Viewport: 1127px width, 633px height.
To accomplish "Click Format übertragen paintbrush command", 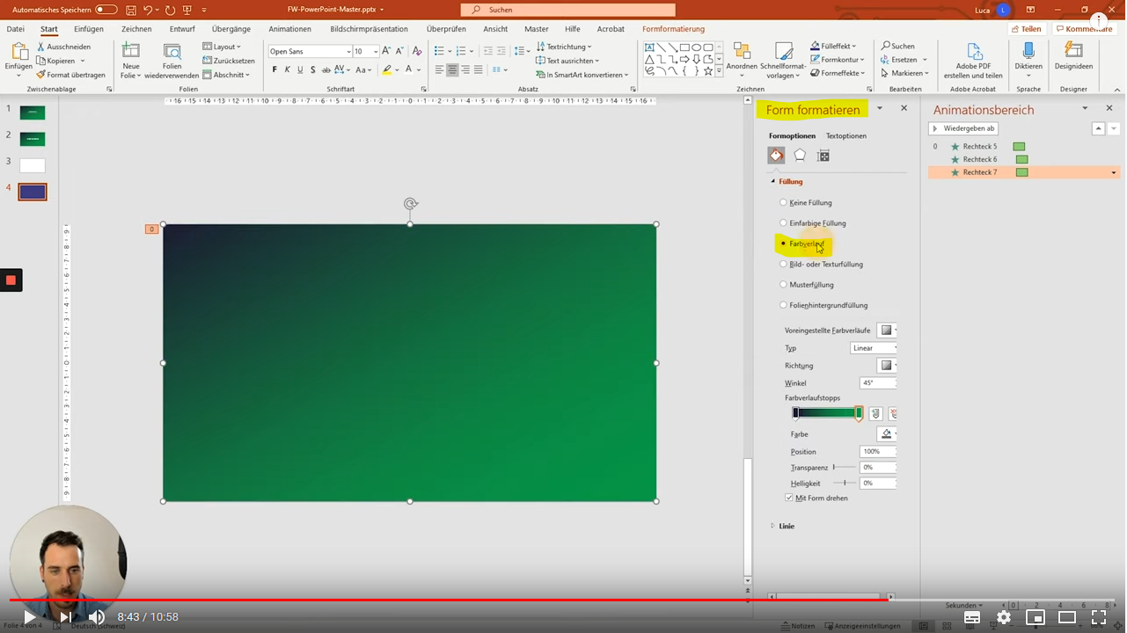I will coord(70,75).
